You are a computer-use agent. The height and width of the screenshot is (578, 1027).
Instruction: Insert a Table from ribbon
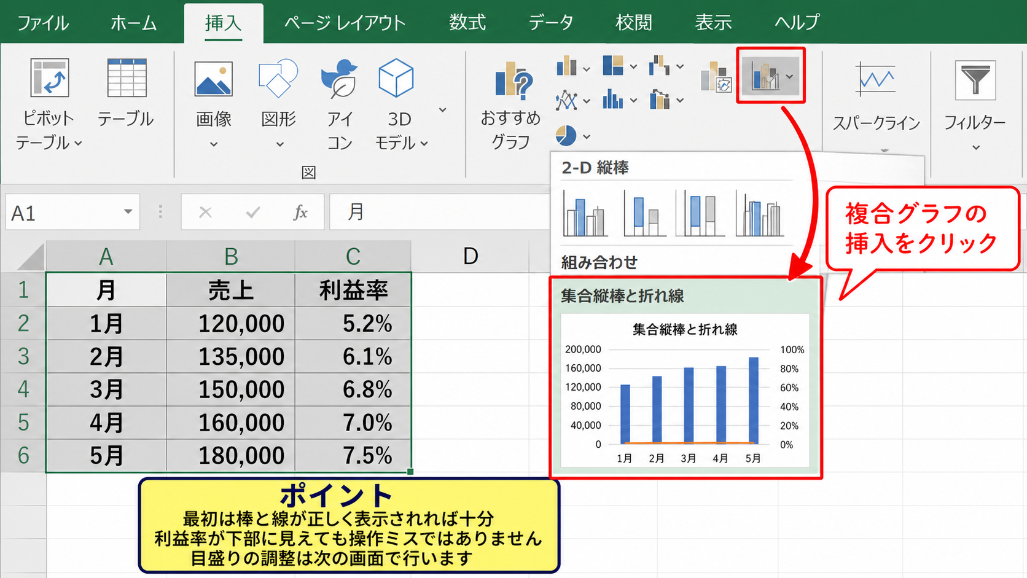point(126,92)
